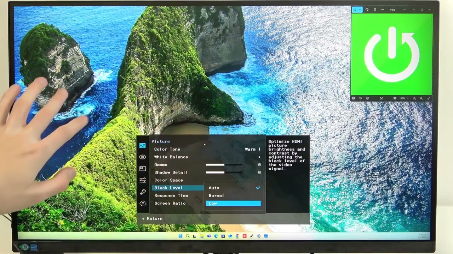Open the wrench system settings icon
This screenshot has width=453, height=254.
tap(143, 192)
